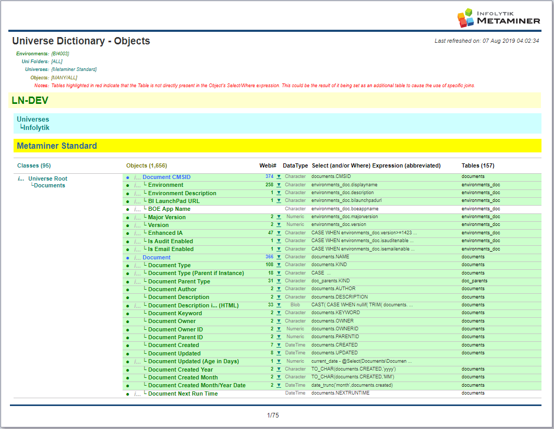Click the Webi count 366 link
Viewport: 554px width, 429px height.
(x=269, y=257)
